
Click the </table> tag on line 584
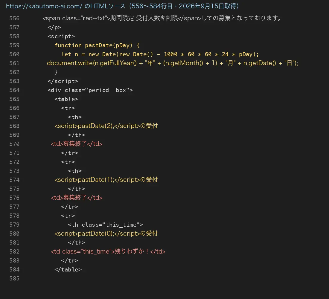click(68, 270)
